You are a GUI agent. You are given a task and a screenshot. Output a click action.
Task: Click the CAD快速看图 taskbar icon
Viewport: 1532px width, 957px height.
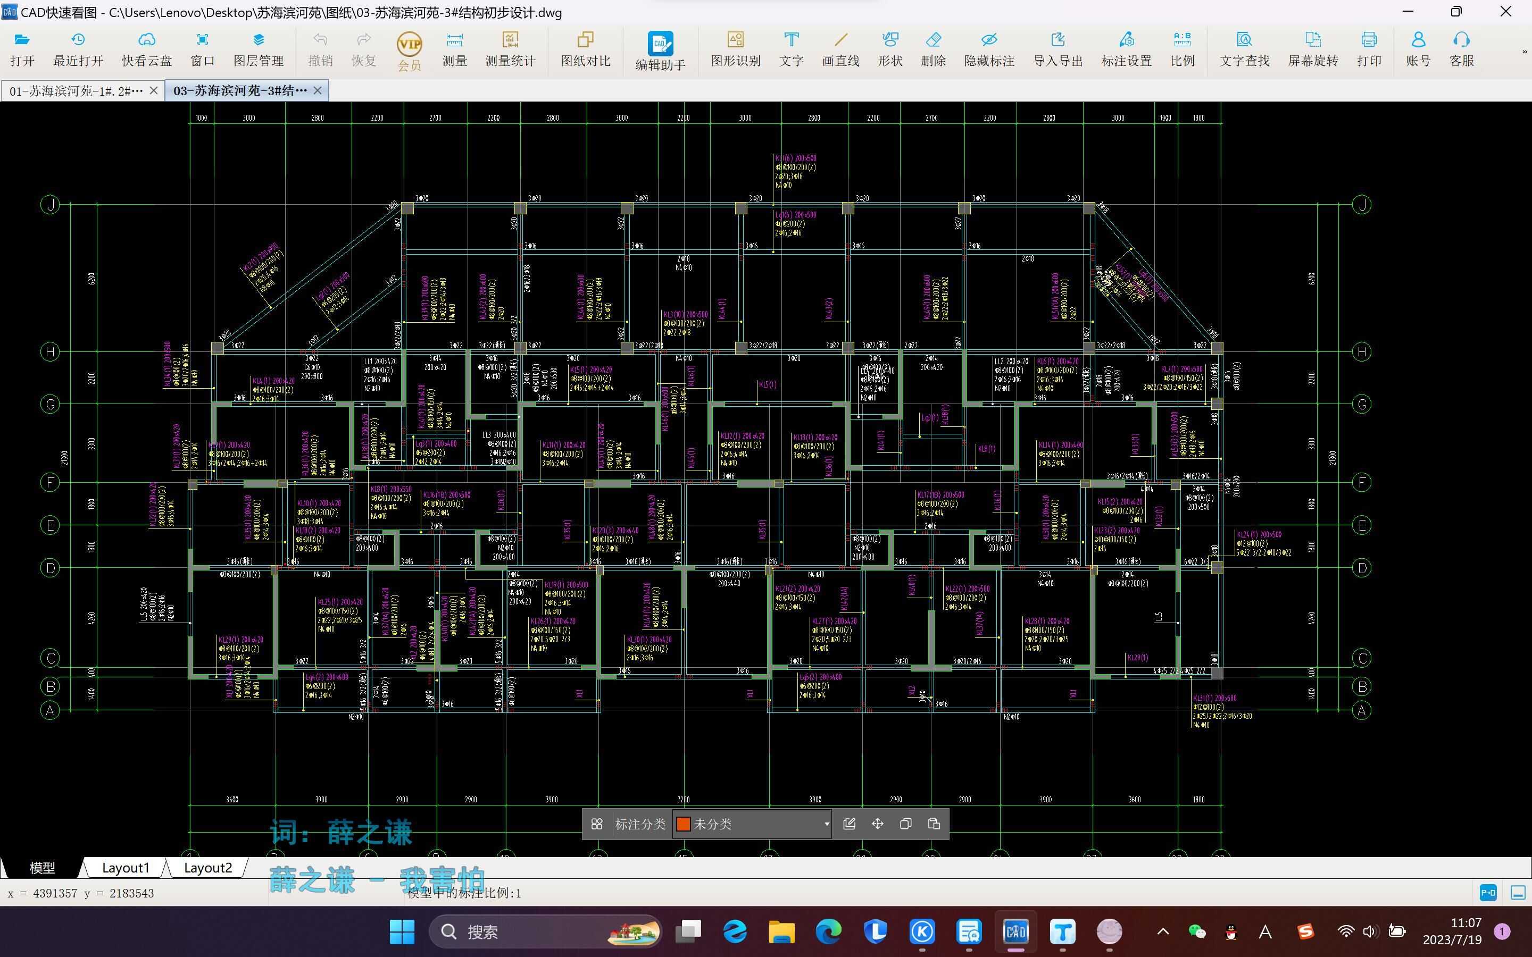[x=1015, y=931]
